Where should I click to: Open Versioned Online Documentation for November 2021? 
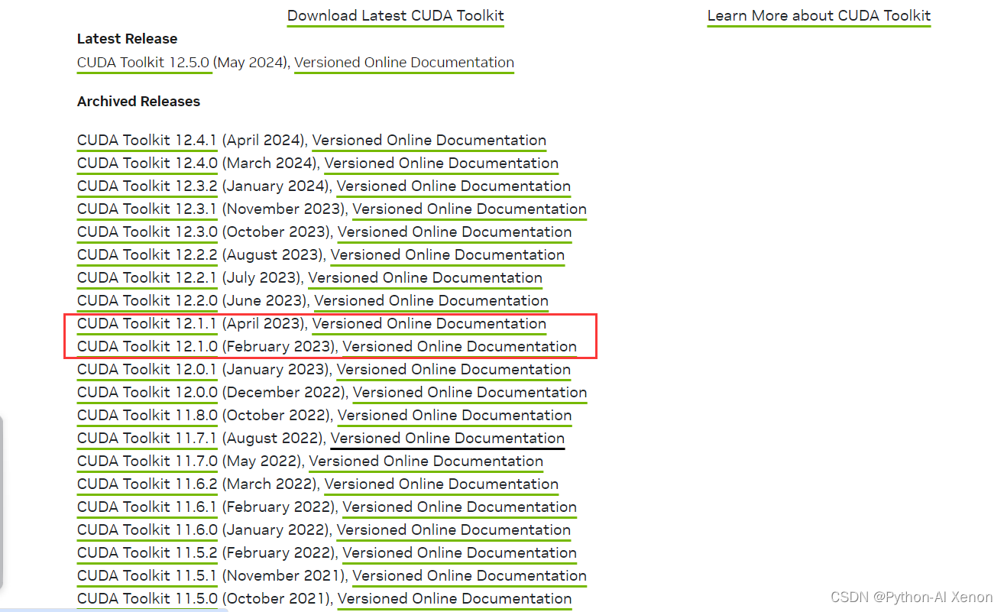click(x=470, y=576)
